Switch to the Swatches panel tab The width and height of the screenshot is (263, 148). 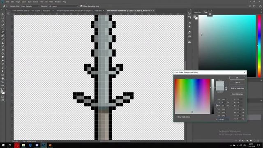point(197,12)
